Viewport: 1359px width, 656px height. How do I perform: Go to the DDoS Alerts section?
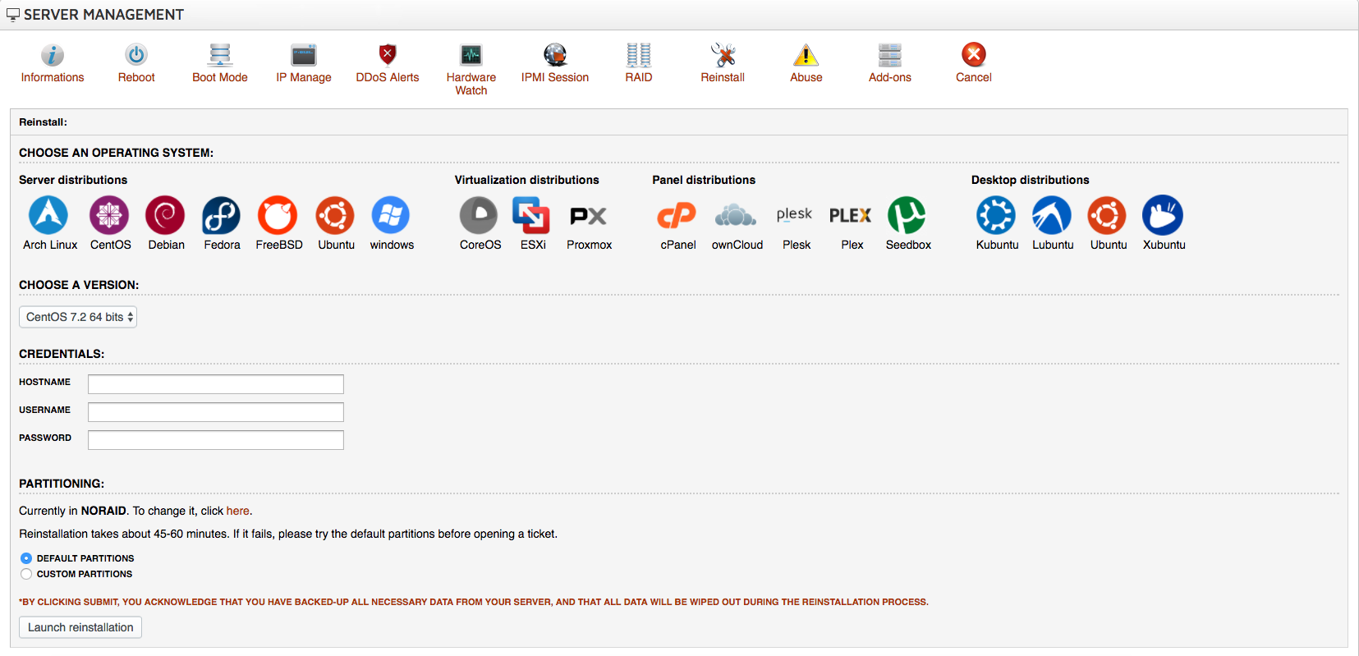pos(387,63)
